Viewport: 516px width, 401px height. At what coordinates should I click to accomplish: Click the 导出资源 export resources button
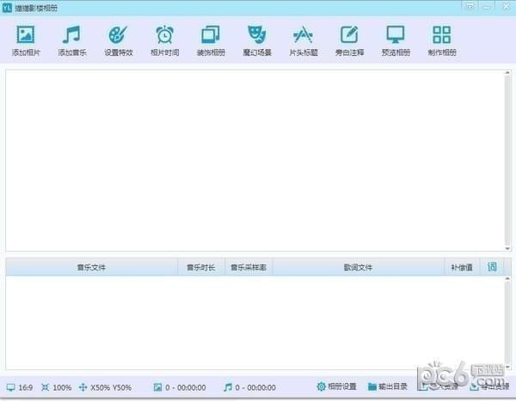coord(489,387)
